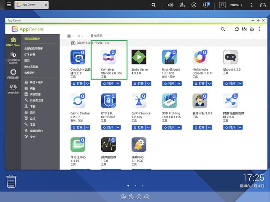Open the grid view mode dropdown
270x202 pixels.
pyautogui.click(x=70, y=36)
